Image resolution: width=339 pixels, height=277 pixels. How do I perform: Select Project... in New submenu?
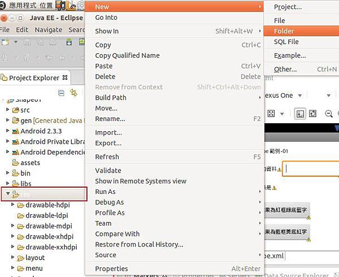click(301, 7)
